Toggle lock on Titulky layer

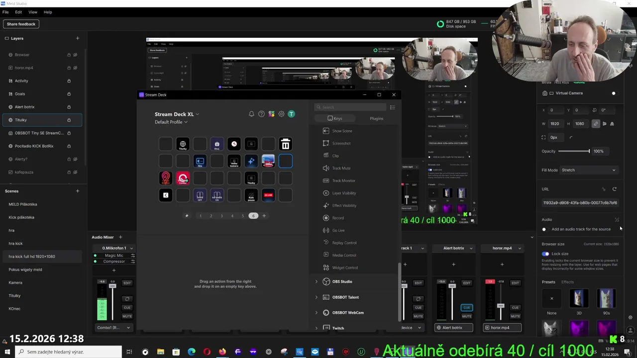69,120
